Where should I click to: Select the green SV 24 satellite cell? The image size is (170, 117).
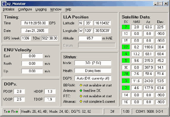tap(126, 74)
